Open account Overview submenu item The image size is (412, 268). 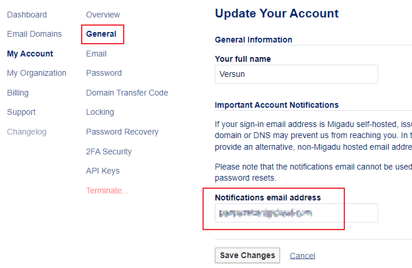[103, 15]
